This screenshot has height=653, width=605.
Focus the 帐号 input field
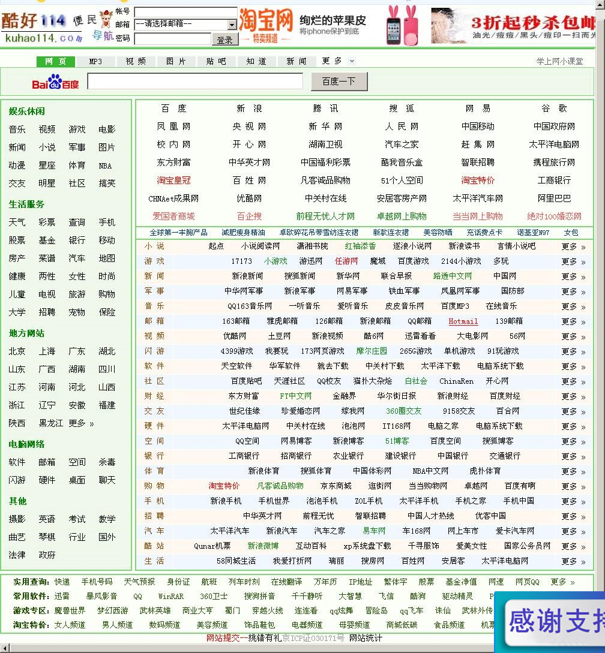(185, 11)
